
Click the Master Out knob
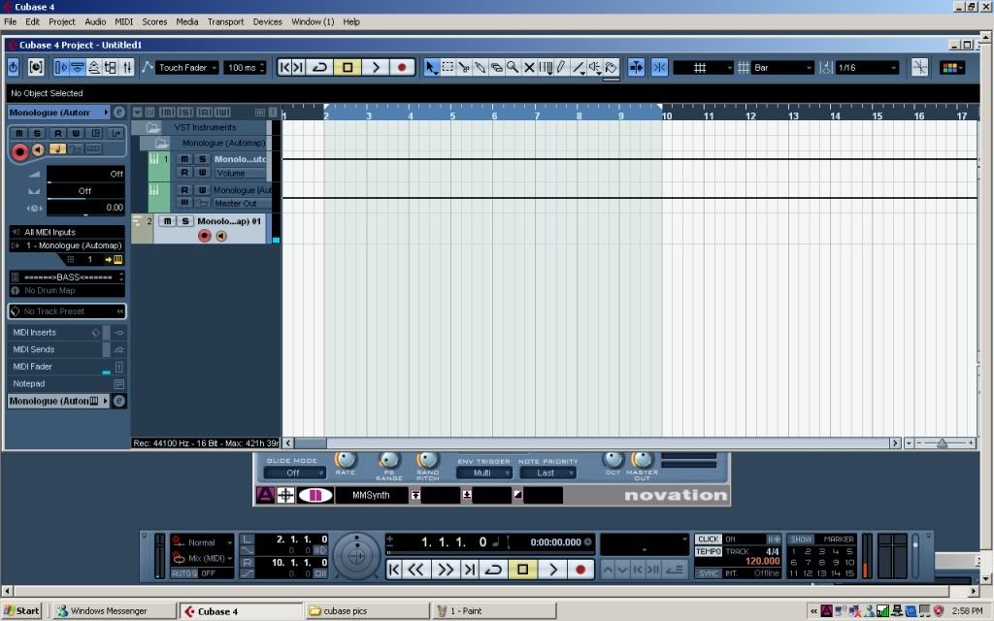point(642,459)
